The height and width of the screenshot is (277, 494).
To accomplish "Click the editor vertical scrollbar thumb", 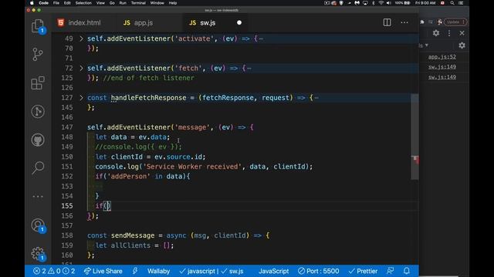I will tap(414, 137).
